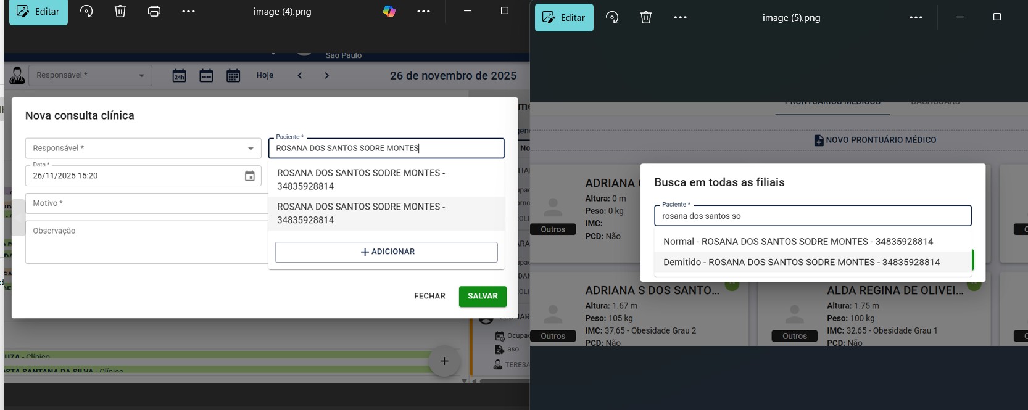Open Responsável dropdown in the agenda toolbar
Screen dimensions: 1028x410
point(90,75)
